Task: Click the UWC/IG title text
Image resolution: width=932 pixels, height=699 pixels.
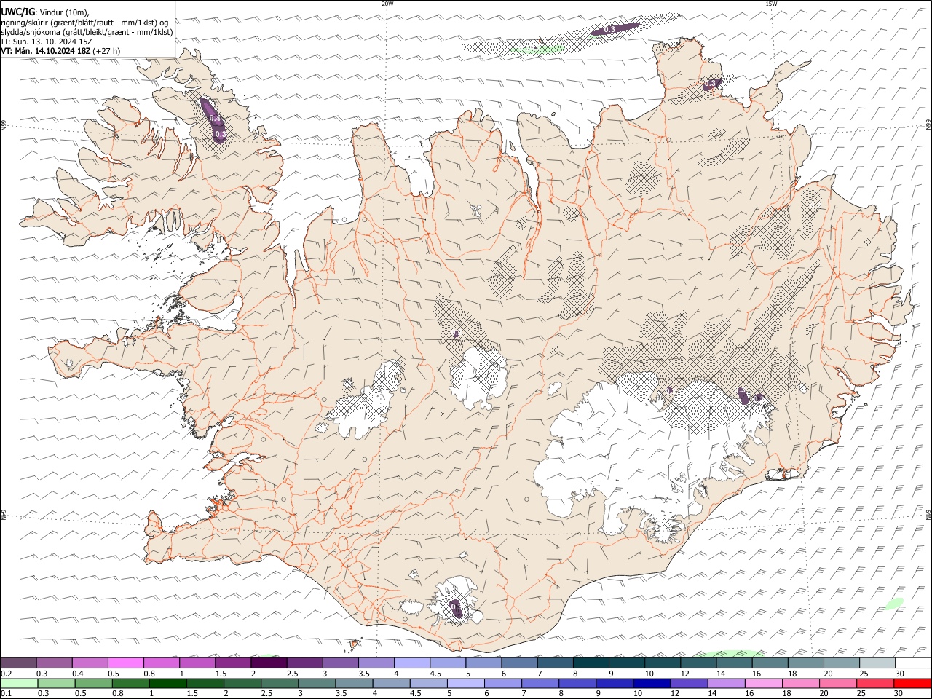Action: [x=17, y=12]
